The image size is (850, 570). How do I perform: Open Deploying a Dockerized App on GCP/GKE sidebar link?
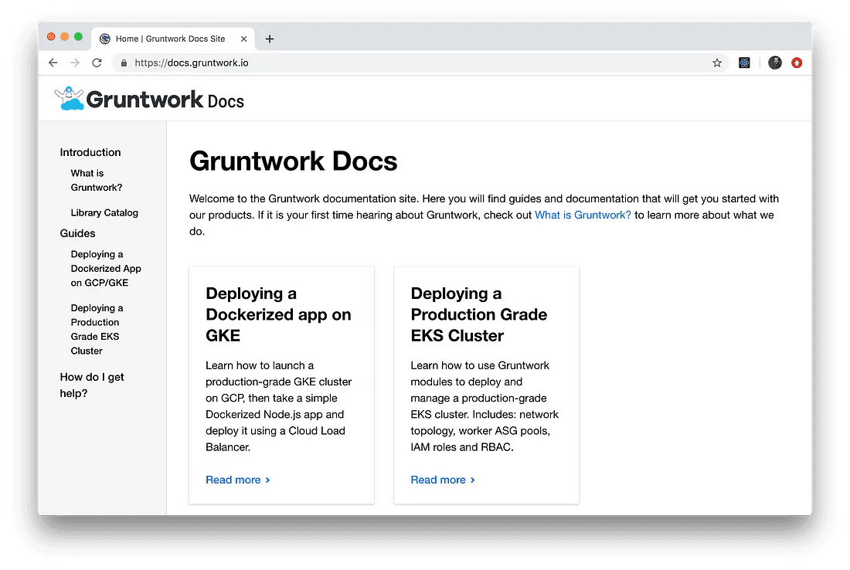point(106,268)
